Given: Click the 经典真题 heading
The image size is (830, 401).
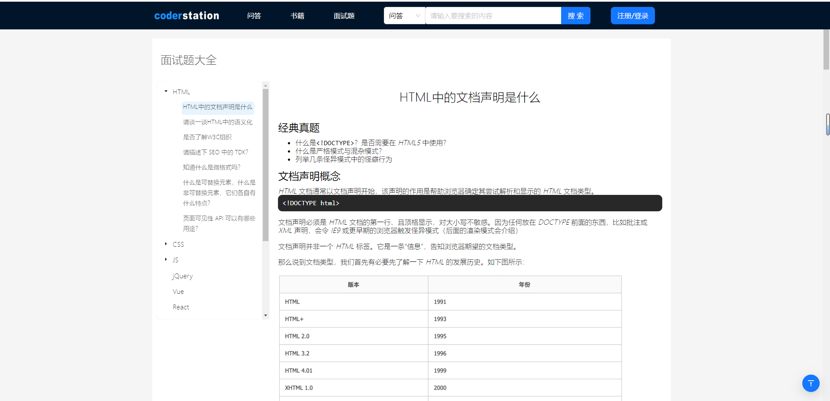Looking at the screenshot, I should click(x=299, y=128).
